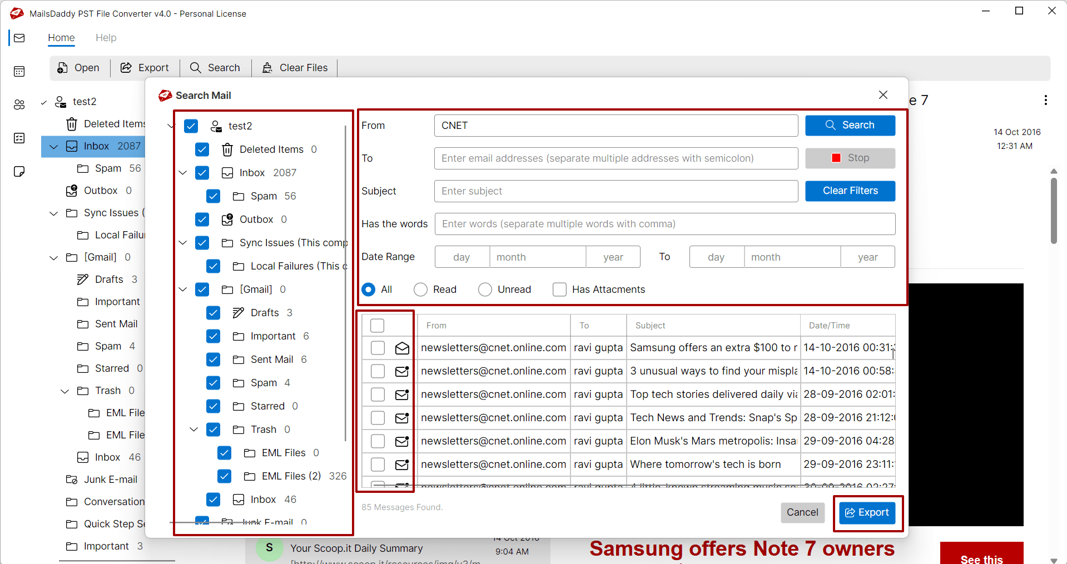Click the Open file toolbar icon

[62, 68]
